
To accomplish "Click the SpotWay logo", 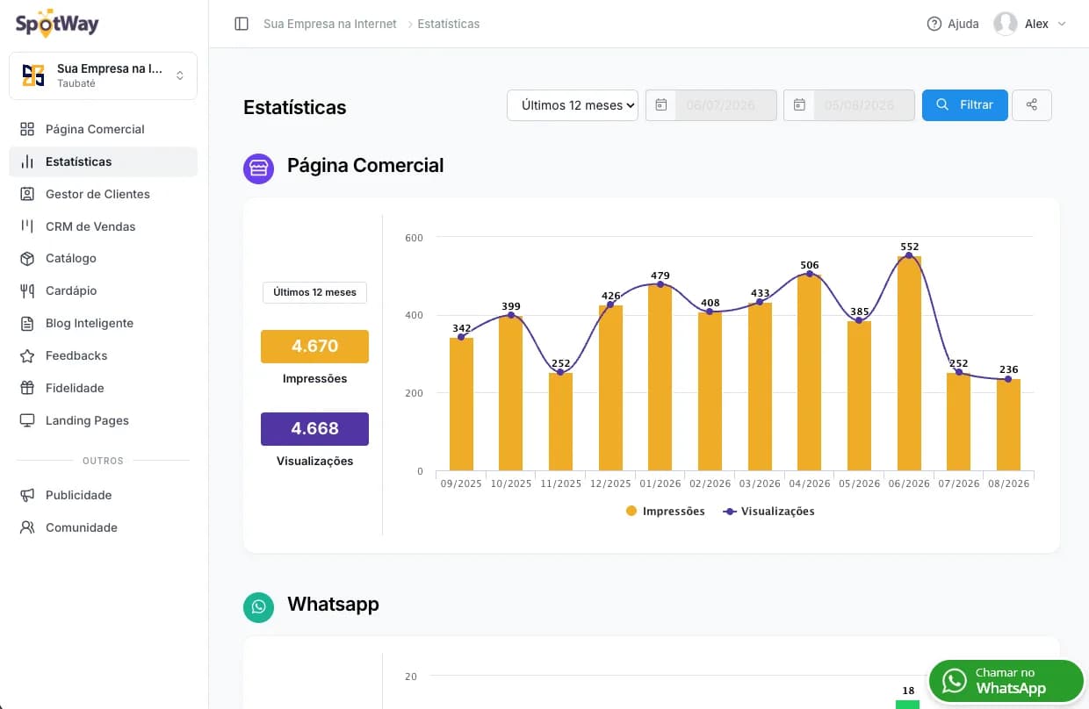I will [56, 24].
